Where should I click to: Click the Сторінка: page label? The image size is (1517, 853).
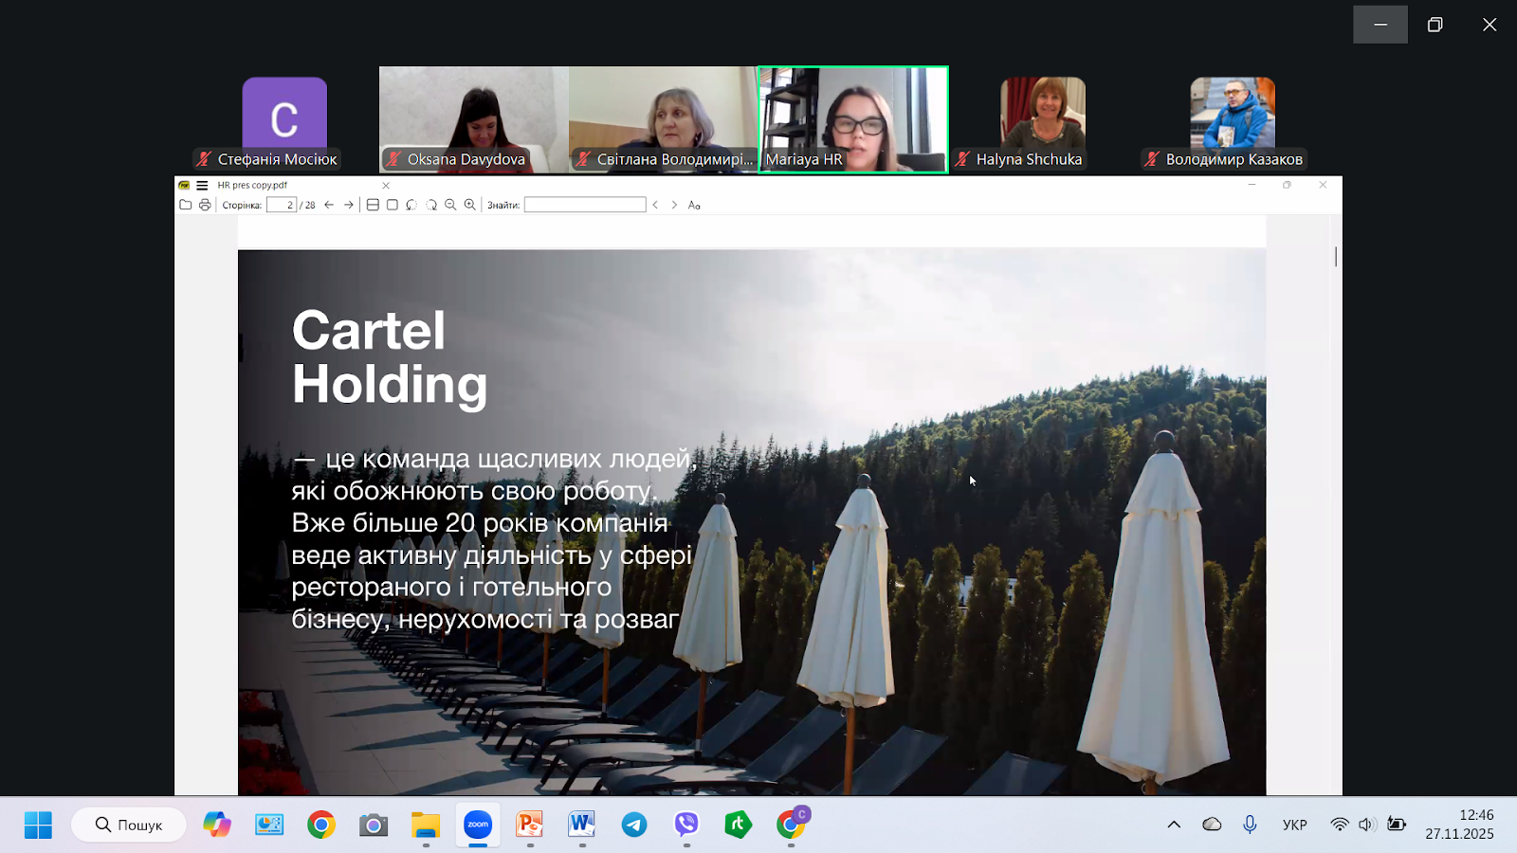[x=242, y=205]
